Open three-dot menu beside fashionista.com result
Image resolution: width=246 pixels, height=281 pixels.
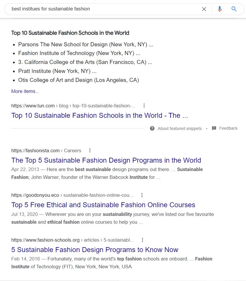(90, 150)
